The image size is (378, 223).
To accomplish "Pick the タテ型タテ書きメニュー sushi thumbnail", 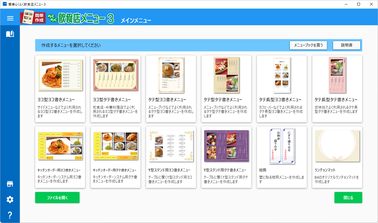I will pyautogui.click(x=226, y=75).
